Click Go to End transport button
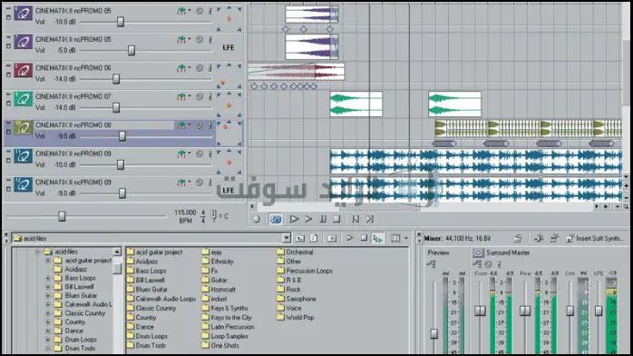This screenshot has width=633, height=356. pyautogui.click(x=370, y=219)
